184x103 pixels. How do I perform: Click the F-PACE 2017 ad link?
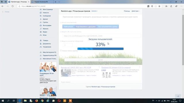coord(76,68)
